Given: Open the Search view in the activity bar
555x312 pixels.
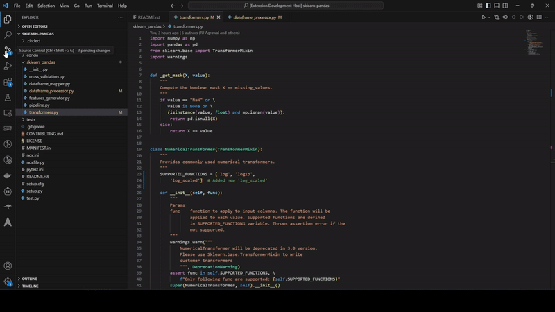Looking at the screenshot, I should click(x=8, y=35).
